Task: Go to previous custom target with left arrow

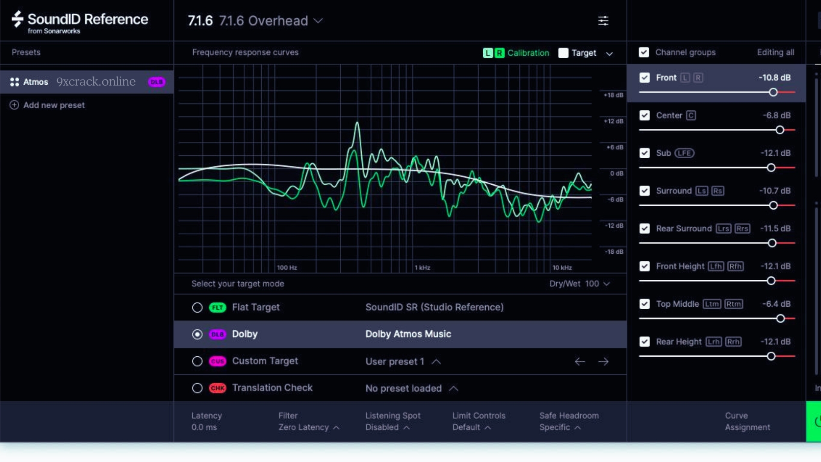Action: coord(580,361)
